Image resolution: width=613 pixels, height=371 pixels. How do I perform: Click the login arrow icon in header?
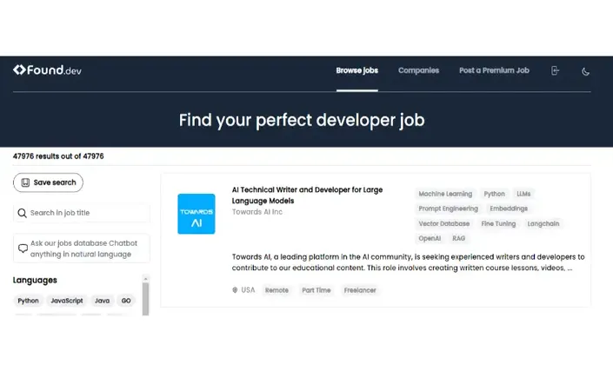[x=555, y=70]
